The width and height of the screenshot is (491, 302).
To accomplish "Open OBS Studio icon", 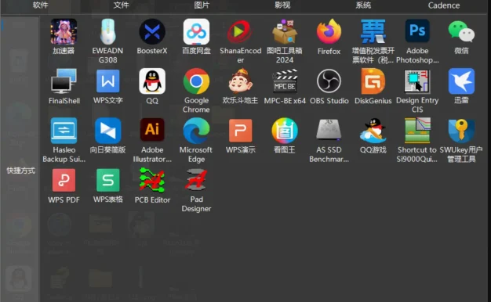I will click(329, 81).
